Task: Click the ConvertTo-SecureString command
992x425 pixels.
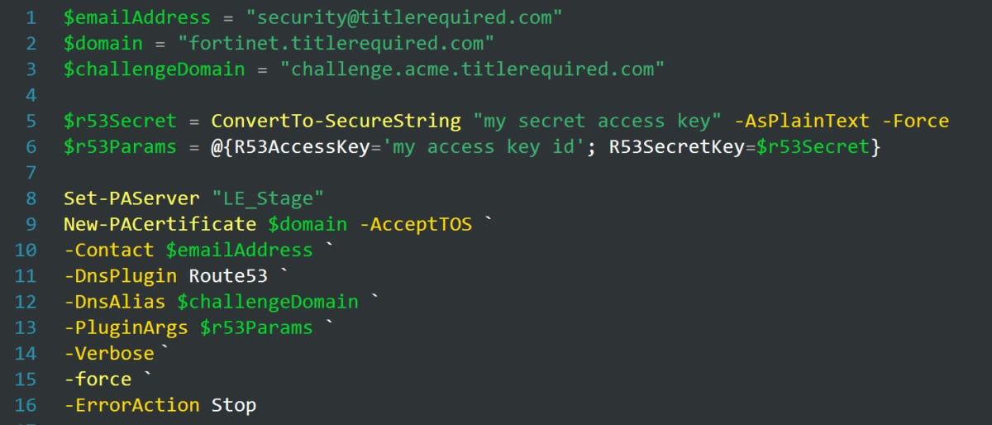Action: tap(336, 121)
